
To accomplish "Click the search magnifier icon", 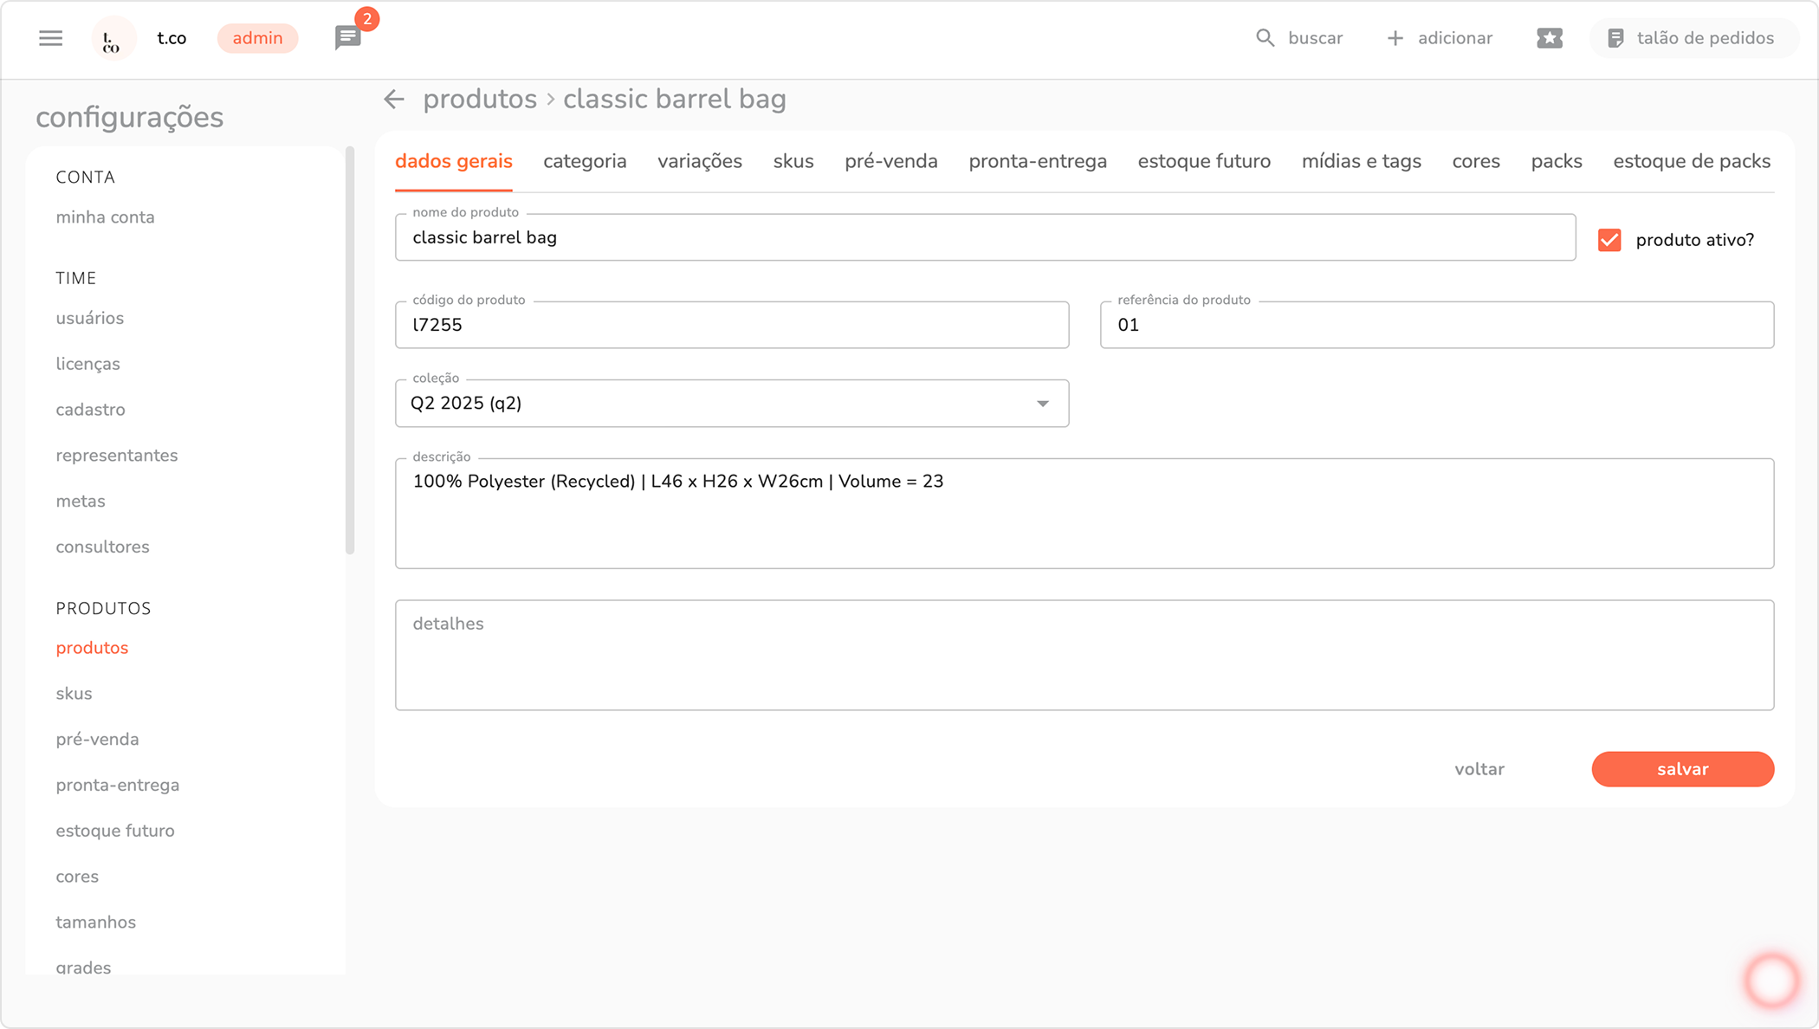I will (x=1265, y=38).
